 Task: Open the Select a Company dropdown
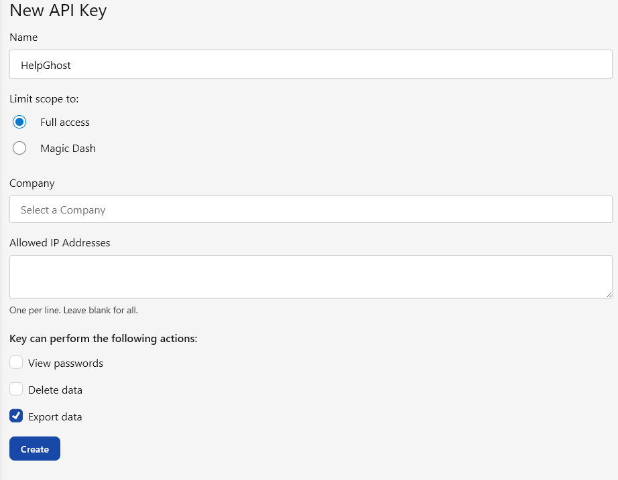310,210
